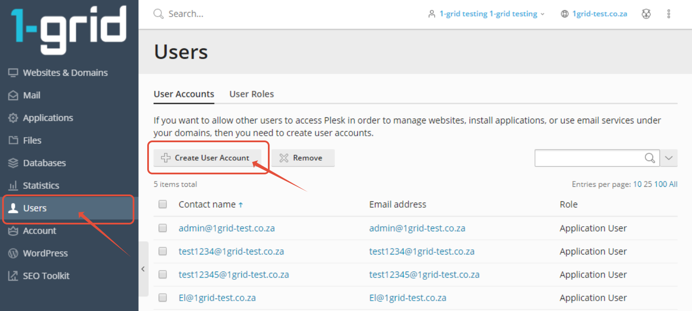This screenshot has width=692, height=311.
Task: Open the Plesk advisor icon in header
Action: click(x=646, y=14)
